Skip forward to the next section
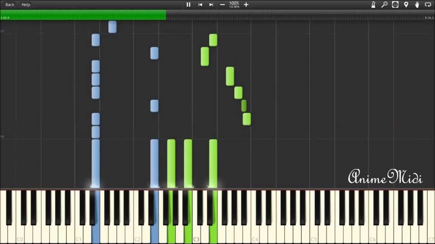Screen dimensions: 435x244 (x=211, y=4)
